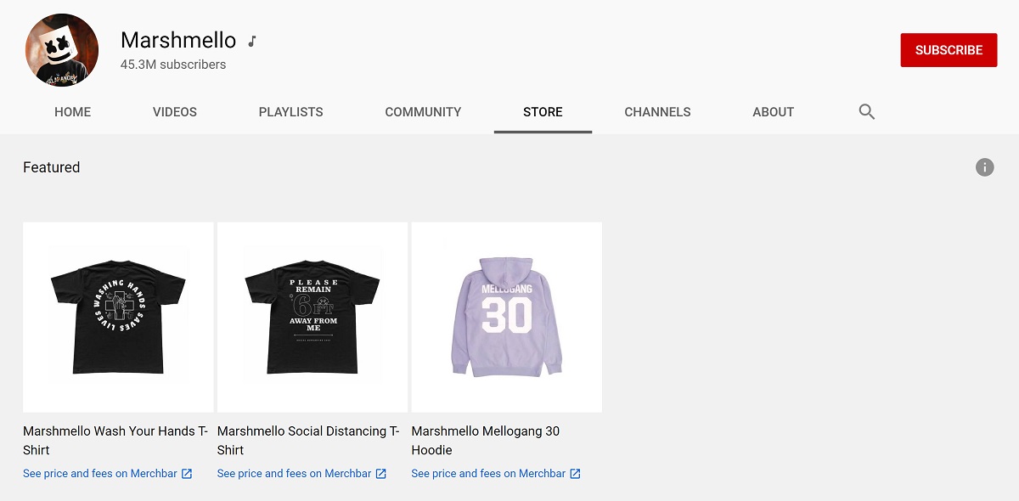Open the channel search magnifier
This screenshot has width=1019, height=501.
pyautogui.click(x=866, y=111)
